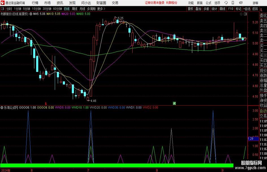This screenshot has height=172, width=267.
Task: Click the 通达信 red logo icon
Action: coord(2,3)
